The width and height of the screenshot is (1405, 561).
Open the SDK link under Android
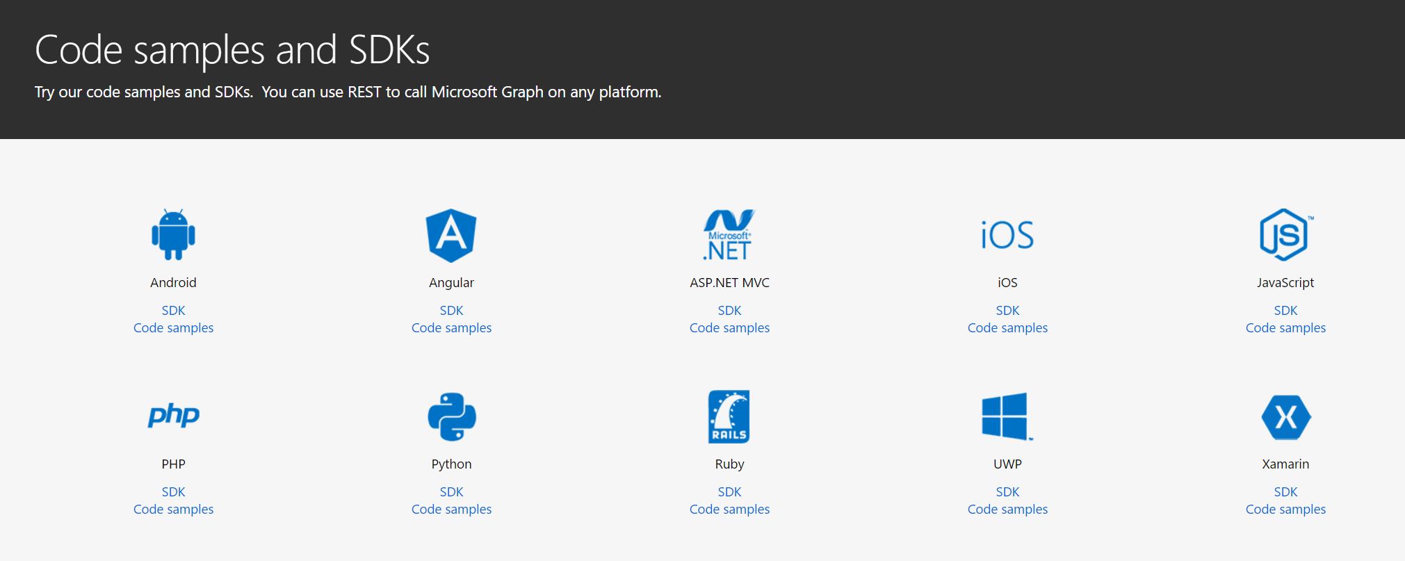[x=173, y=311]
